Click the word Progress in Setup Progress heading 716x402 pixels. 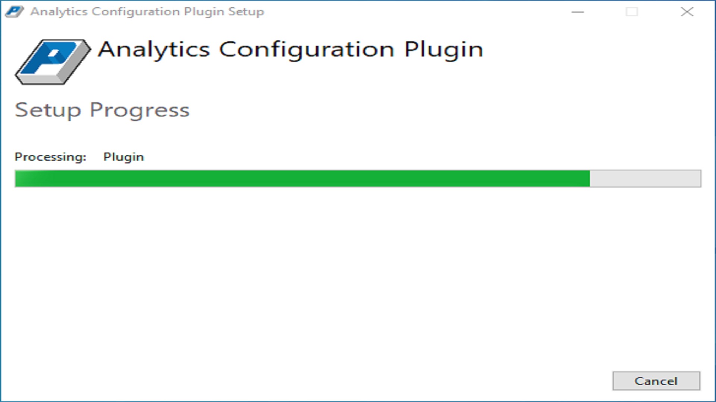pyautogui.click(x=139, y=111)
